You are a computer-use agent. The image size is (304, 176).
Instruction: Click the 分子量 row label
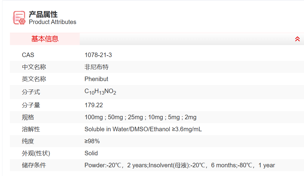[x=31, y=105]
